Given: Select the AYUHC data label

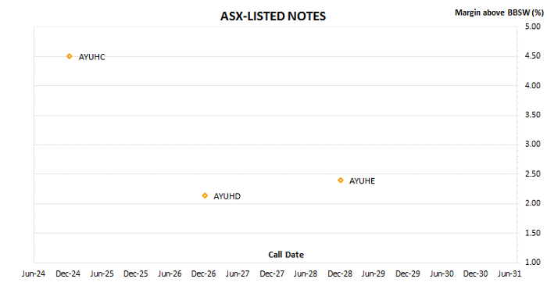Looking at the screenshot, I should (91, 57).
